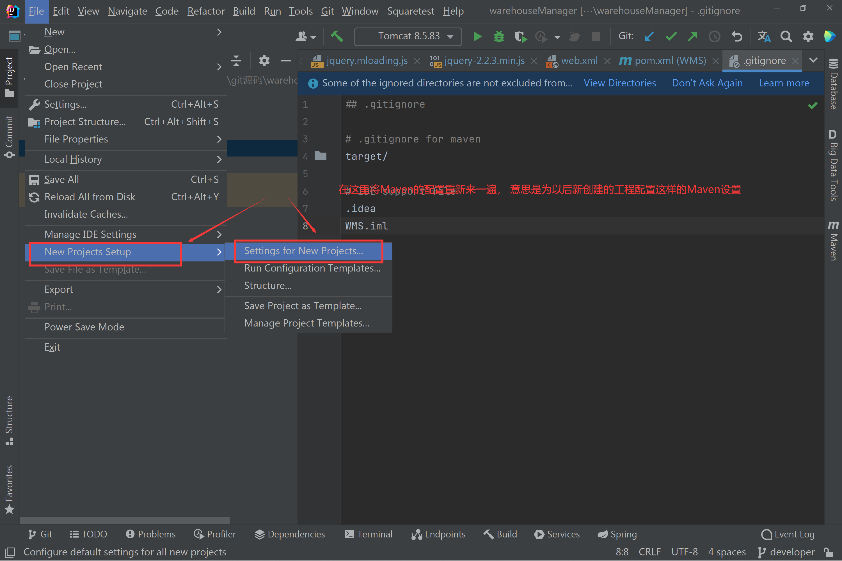Open the Terminal tool window
Screen dimensions: 842x561
pos(369,534)
